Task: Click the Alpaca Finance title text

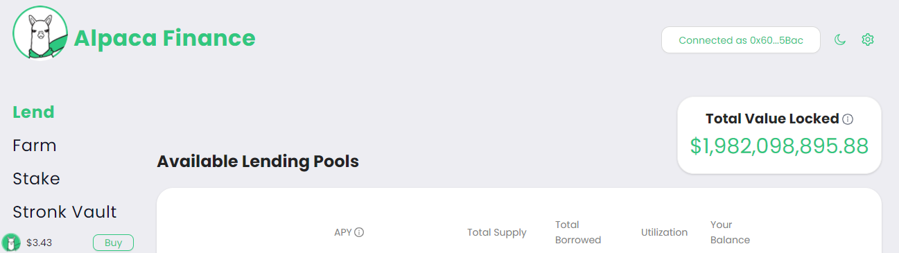Action: click(165, 37)
